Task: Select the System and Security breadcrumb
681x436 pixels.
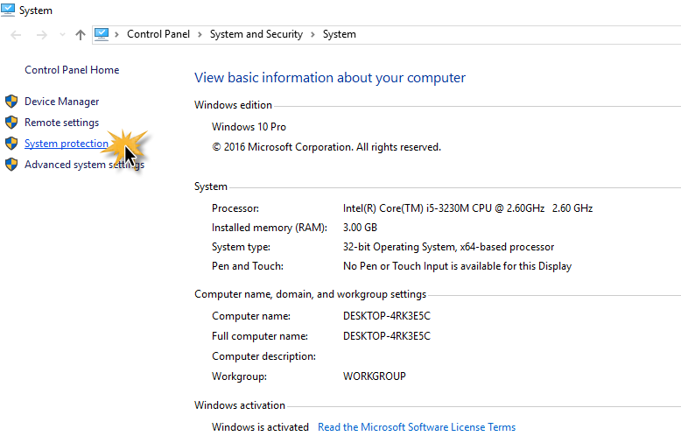Action: click(x=256, y=35)
